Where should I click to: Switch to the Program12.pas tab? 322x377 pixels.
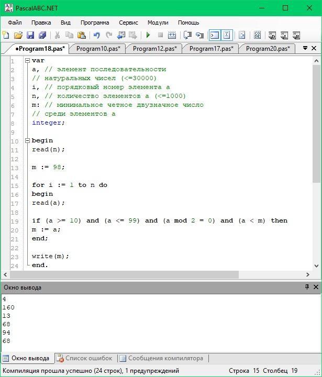click(x=154, y=49)
